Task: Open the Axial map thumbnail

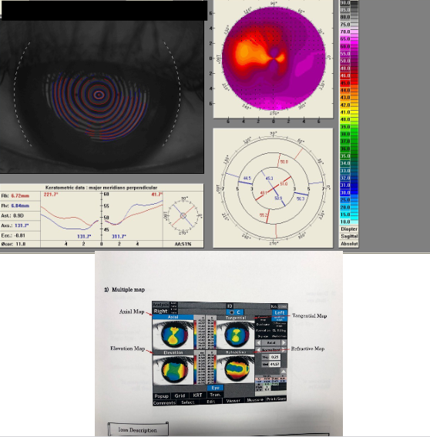Action: pyautogui.click(x=173, y=335)
